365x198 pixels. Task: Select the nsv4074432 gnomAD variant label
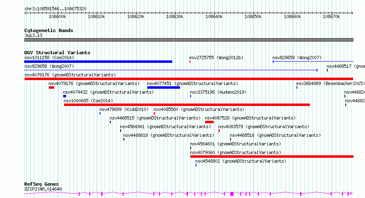108,92
